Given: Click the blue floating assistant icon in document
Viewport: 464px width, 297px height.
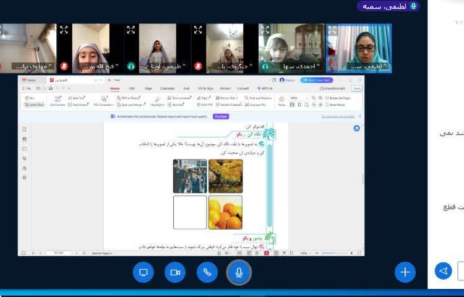Looking at the screenshot, I should (356, 128).
